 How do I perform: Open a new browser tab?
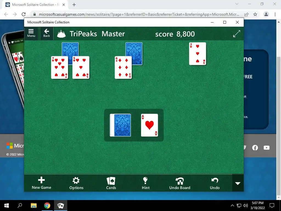tap(74, 5)
